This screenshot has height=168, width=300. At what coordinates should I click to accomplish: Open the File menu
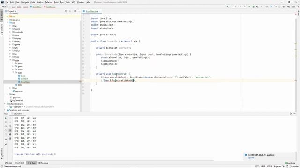pos(7,2)
